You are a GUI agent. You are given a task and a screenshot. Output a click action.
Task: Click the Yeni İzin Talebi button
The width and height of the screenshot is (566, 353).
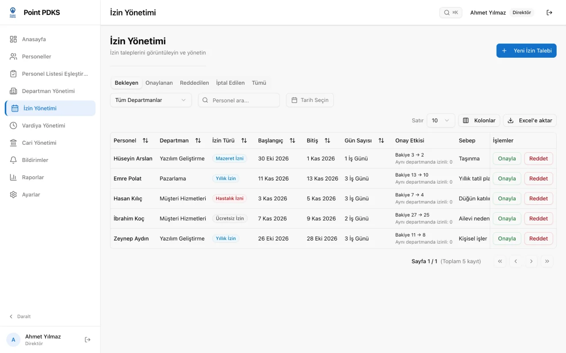526,51
